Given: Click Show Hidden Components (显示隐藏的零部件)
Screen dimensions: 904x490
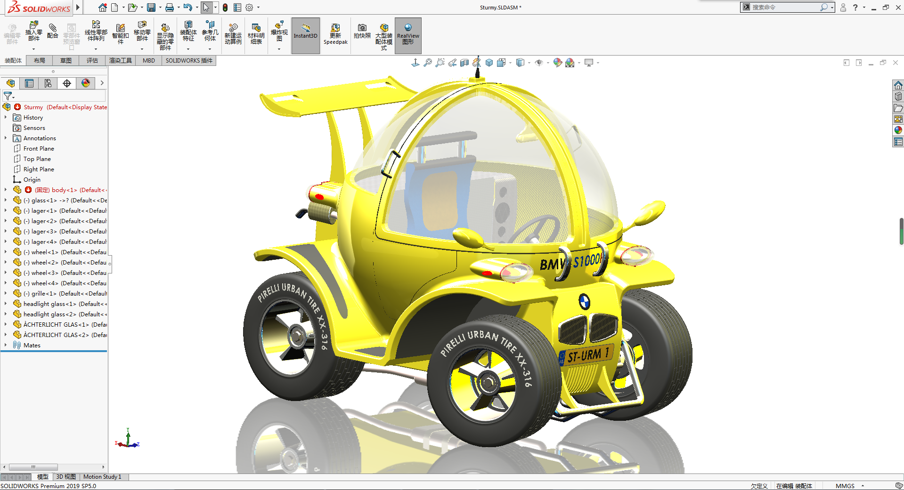Looking at the screenshot, I should coord(165,36).
